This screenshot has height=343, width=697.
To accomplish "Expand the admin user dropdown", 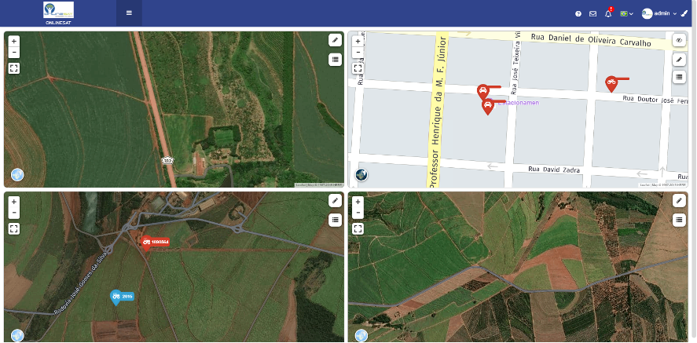I will tap(658, 13).
